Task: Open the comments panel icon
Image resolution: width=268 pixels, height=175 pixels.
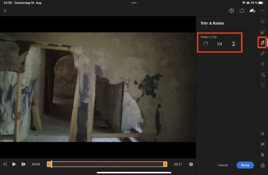Action: 263,144
